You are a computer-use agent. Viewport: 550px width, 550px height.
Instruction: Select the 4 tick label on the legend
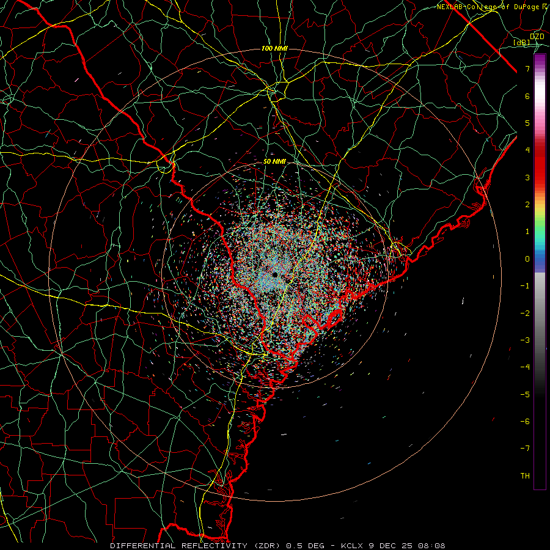pos(527,150)
